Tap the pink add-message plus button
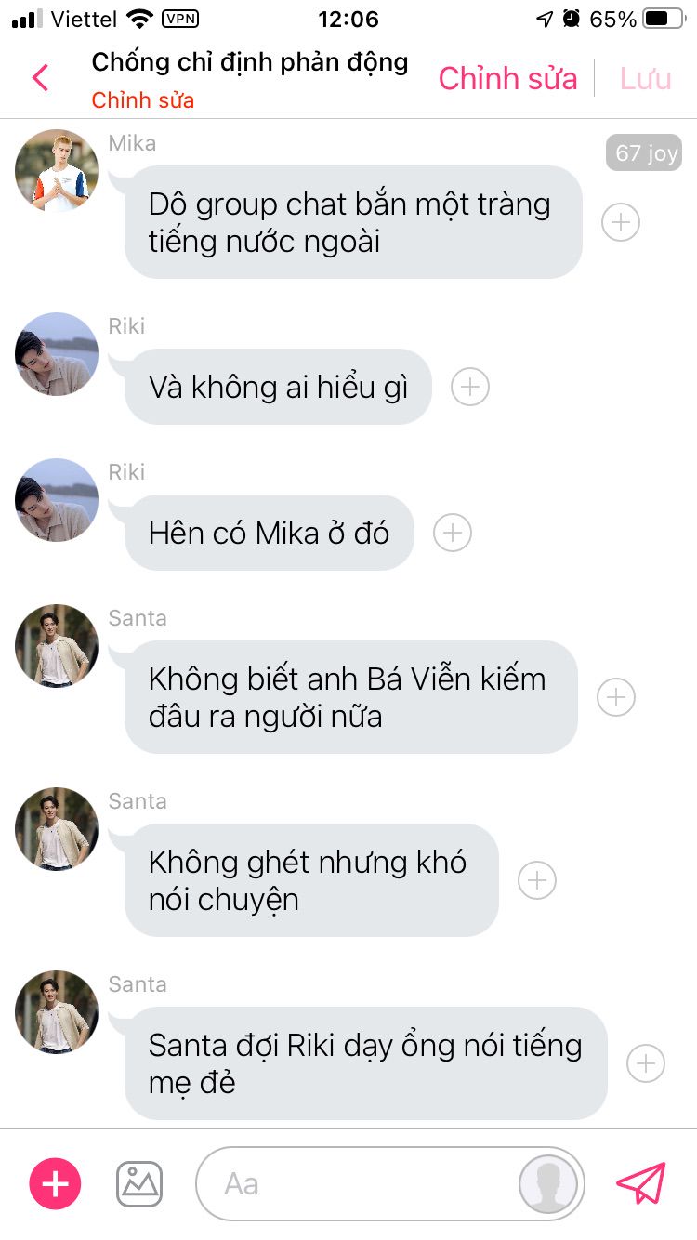697x1240 pixels. [x=56, y=1183]
